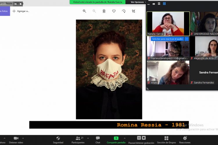Click Solicitar para reactivar el audio
218x145 pixels.
point(167,39)
